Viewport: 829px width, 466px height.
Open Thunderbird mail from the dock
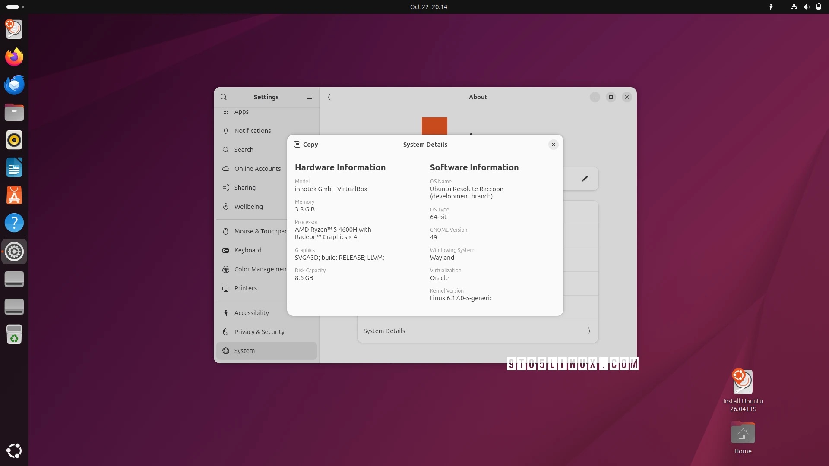click(x=14, y=85)
